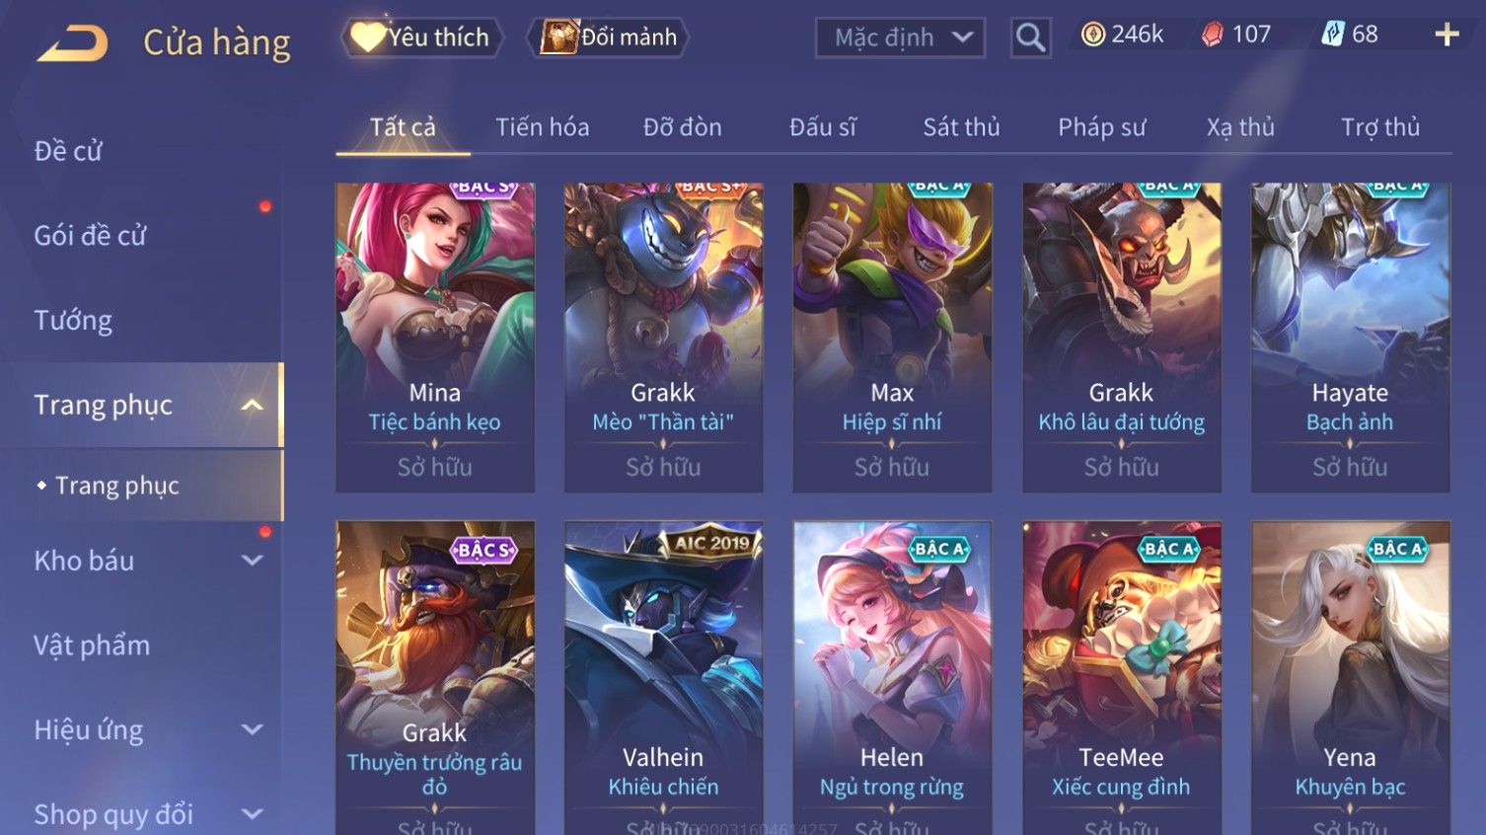This screenshot has height=835, width=1486.
Task: Go to Tướng in sidebar
Action: pos(73,321)
